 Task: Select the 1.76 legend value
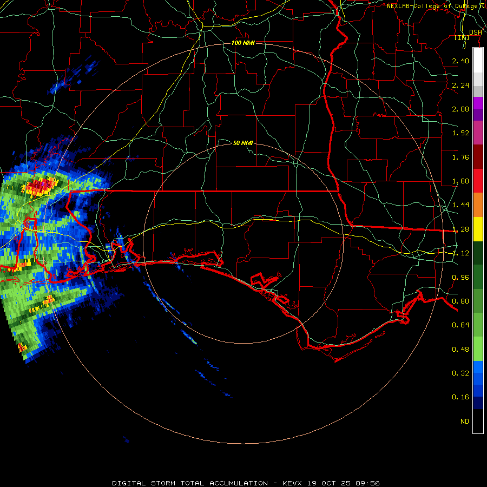tap(460, 157)
